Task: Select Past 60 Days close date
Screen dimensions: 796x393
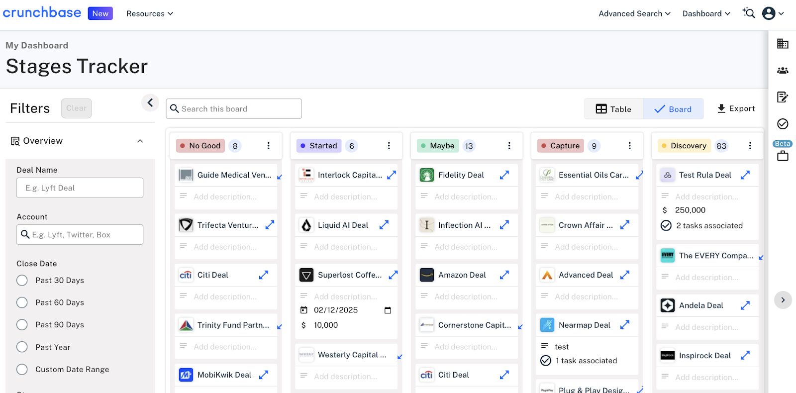Action: tap(22, 302)
